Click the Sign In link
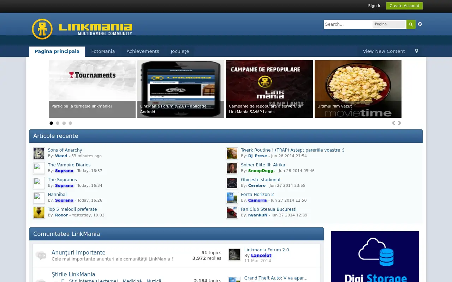 coord(375,6)
